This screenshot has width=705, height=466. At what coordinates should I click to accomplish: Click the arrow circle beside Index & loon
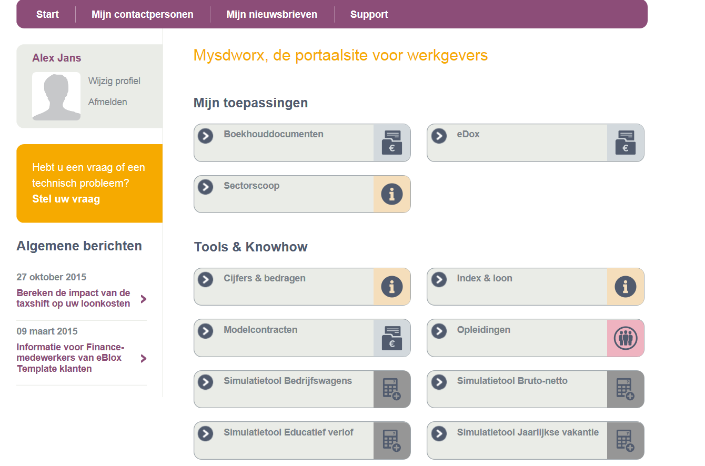point(439,279)
